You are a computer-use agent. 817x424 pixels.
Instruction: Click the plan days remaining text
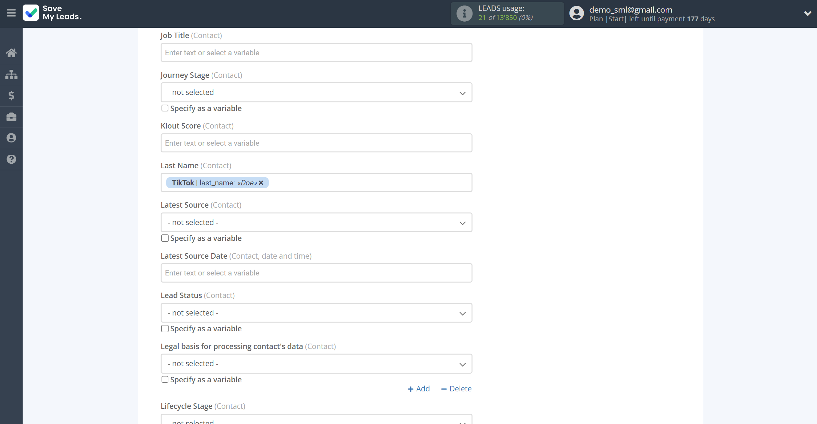[652, 19]
